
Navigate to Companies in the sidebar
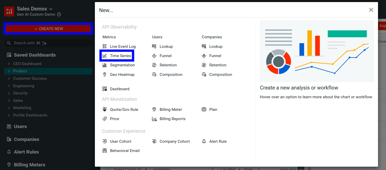pos(26,139)
